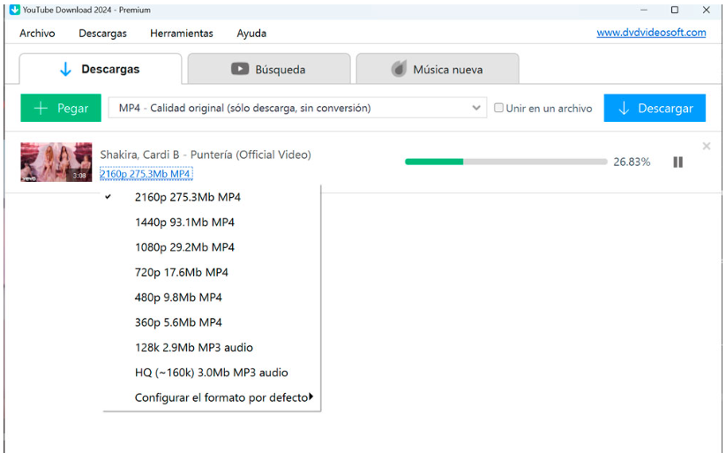Viewport: 726px width, 453px height.
Task: Close the YouTube Download 2024 window
Action: [x=706, y=10]
